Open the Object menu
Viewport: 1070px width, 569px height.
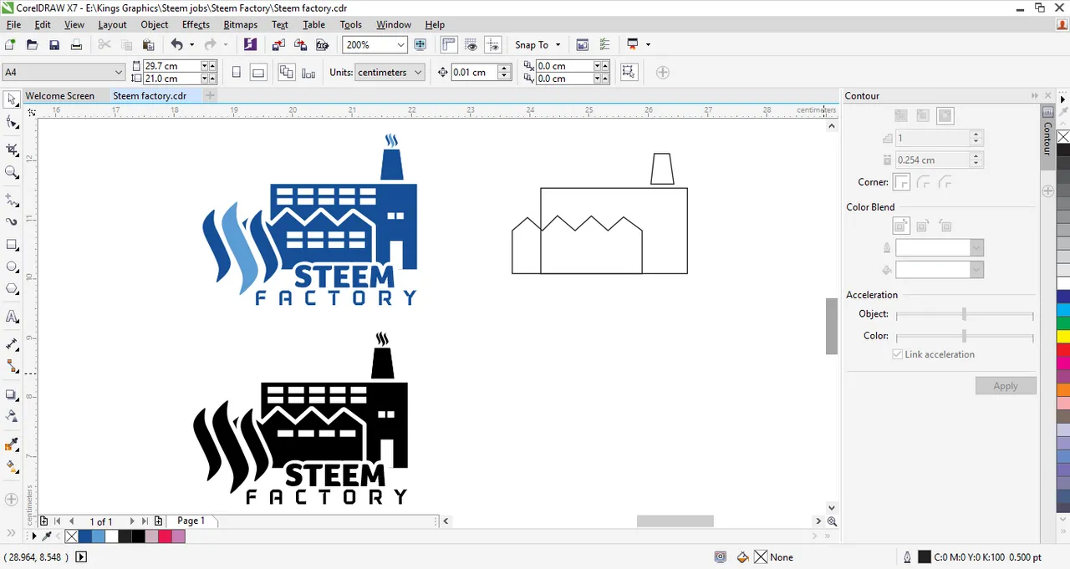[x=155, y=24]
